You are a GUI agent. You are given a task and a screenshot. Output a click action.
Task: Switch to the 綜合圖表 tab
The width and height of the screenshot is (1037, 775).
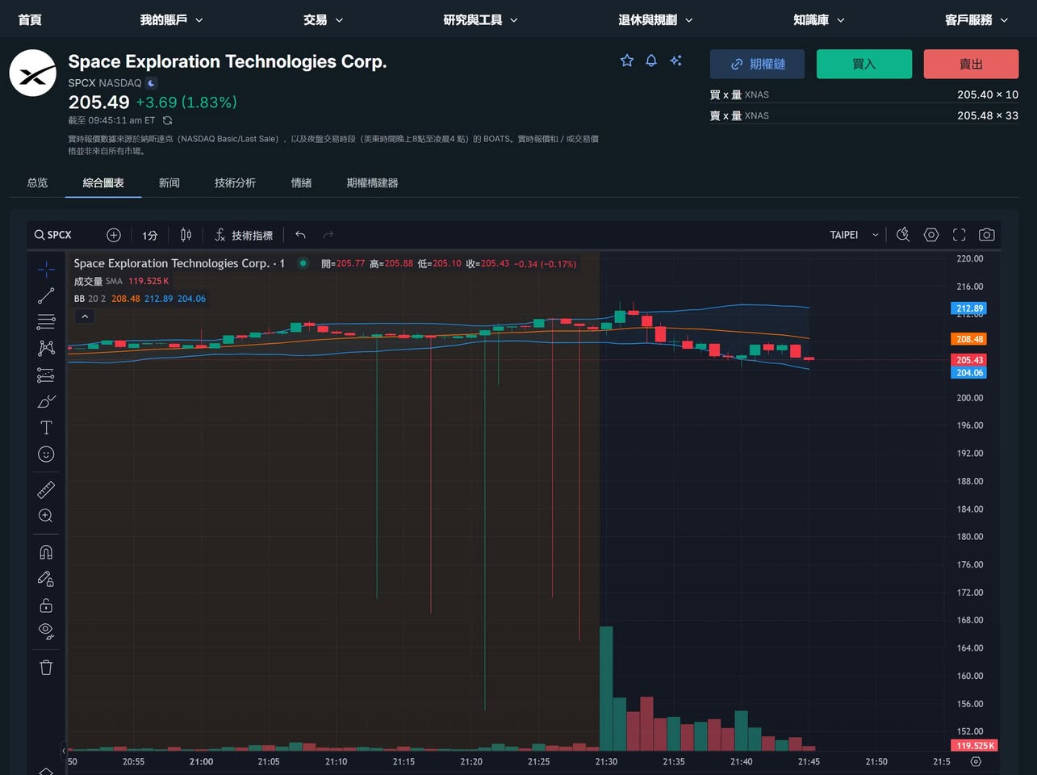point(103,182)
